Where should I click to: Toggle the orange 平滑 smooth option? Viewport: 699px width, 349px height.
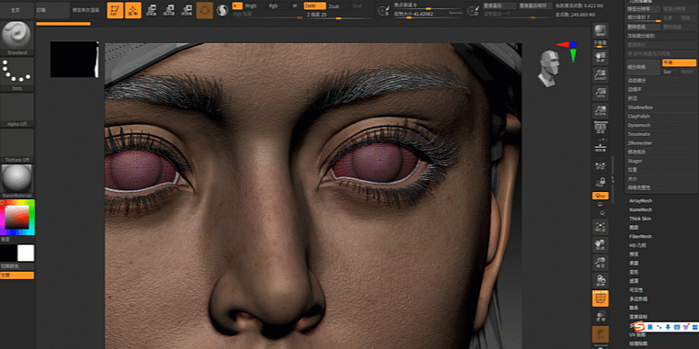[679, 62]
